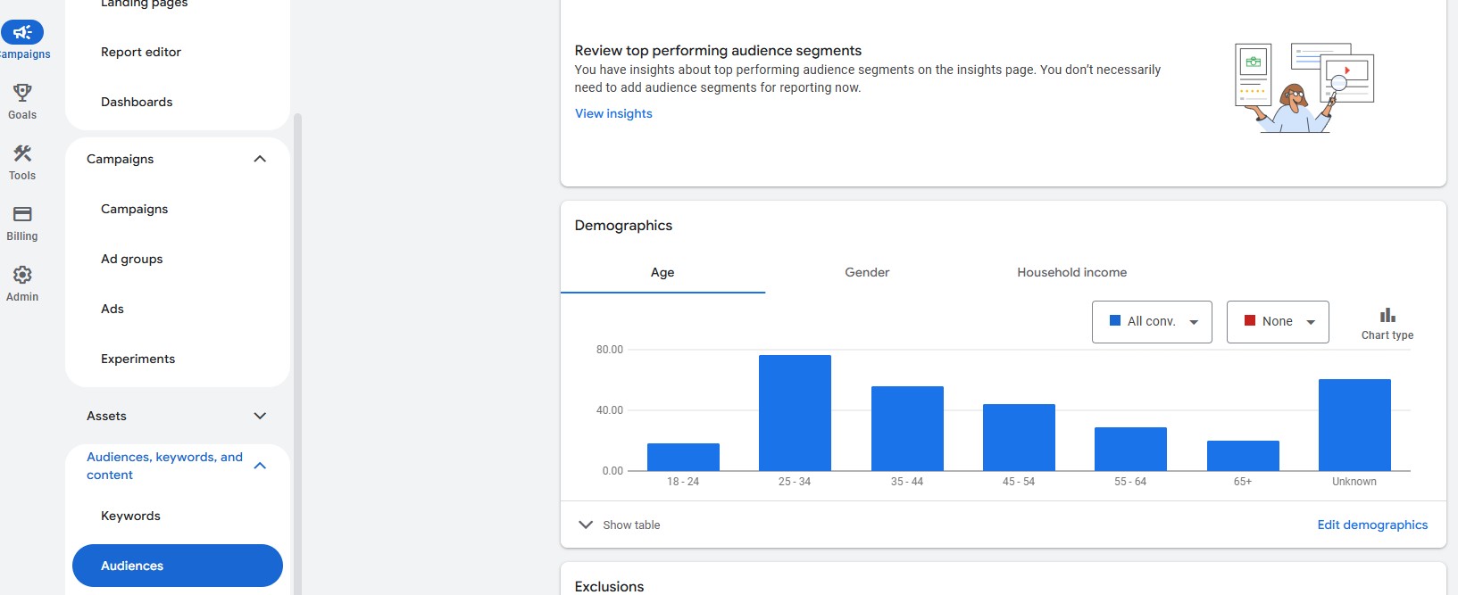Collapse Audiences, keywords, and content chevron
Image resolution: width=1458 pixels, height=595 pixels.
coord(260,466)
